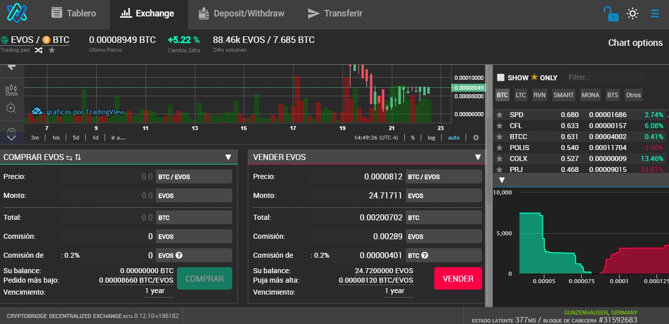Select the 5d chart range

click(76, 138)
